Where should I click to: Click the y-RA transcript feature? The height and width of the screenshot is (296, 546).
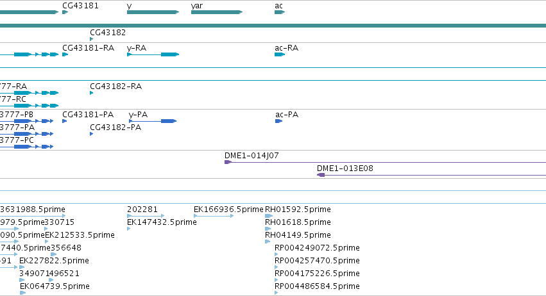click(x=153, y=54)
